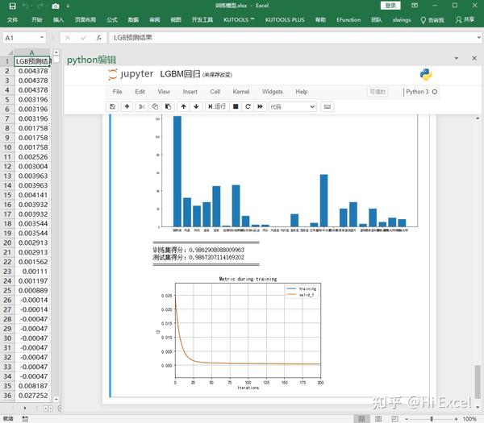Viewport: 484px width, 423px height.
Task: Select column A header
Action: (31, 52)
